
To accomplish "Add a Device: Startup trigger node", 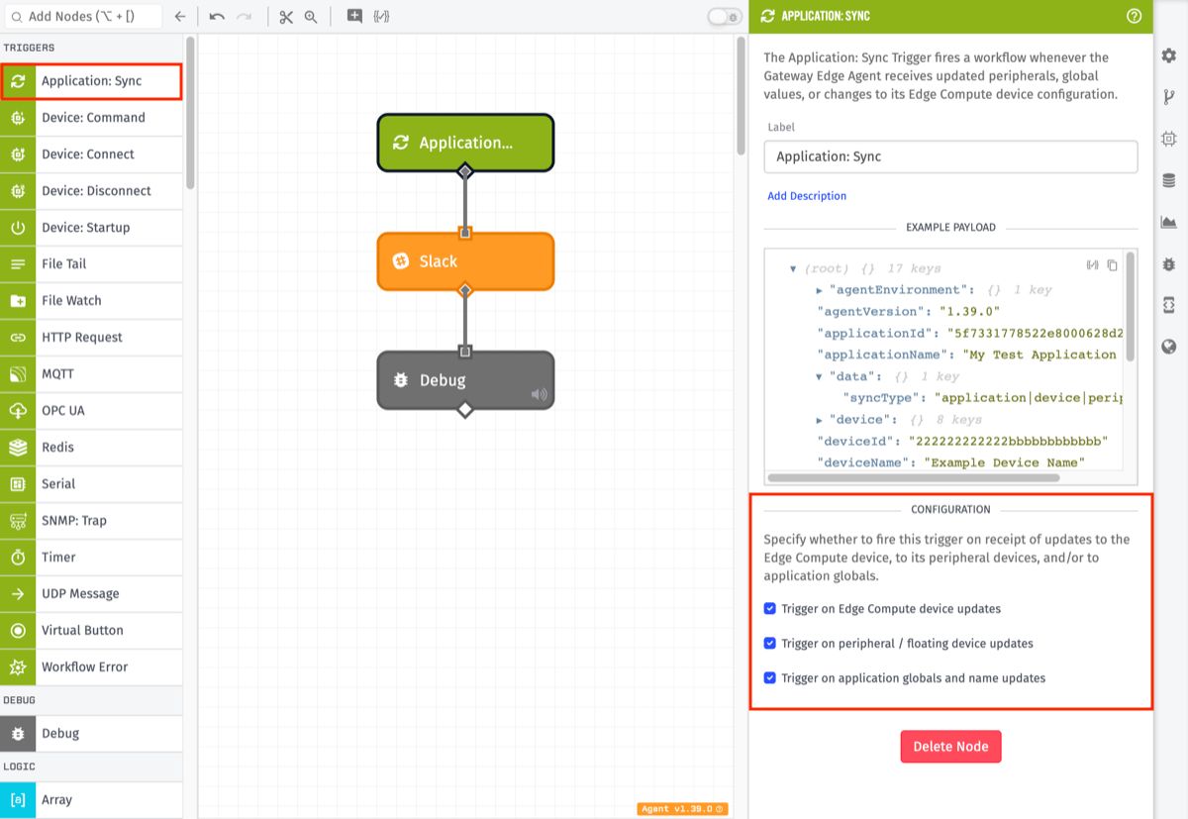I will click(91, 228).
